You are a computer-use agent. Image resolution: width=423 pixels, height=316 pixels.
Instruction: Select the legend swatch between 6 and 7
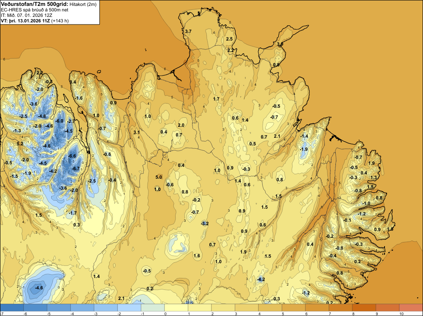click(317, 308)
